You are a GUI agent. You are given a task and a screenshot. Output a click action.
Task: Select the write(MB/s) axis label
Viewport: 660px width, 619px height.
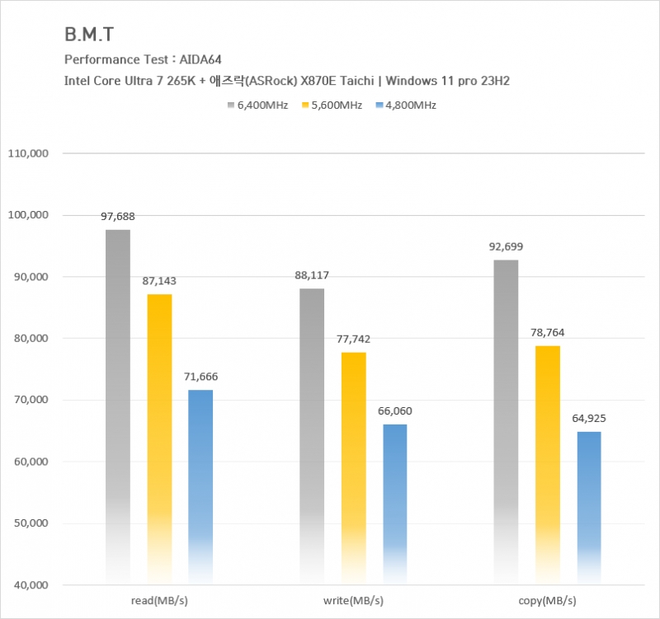[x=354, y=601]
